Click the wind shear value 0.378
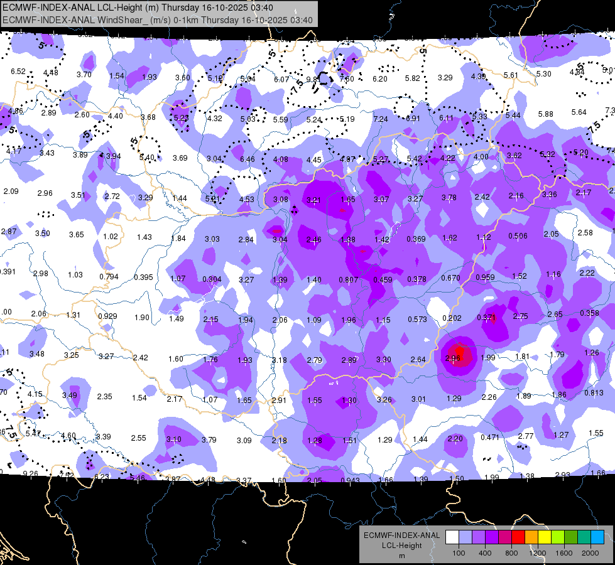 tap(416, 279)
